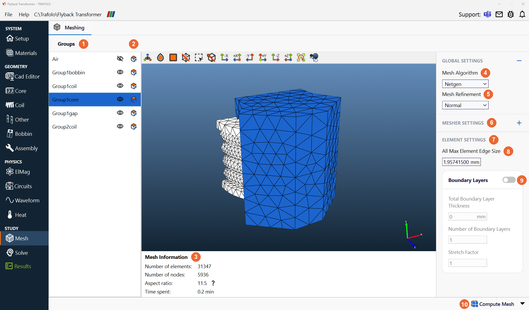Screen dimensions: 529x310
Task: Set view direction to -X
Action: tap(224, 57)
